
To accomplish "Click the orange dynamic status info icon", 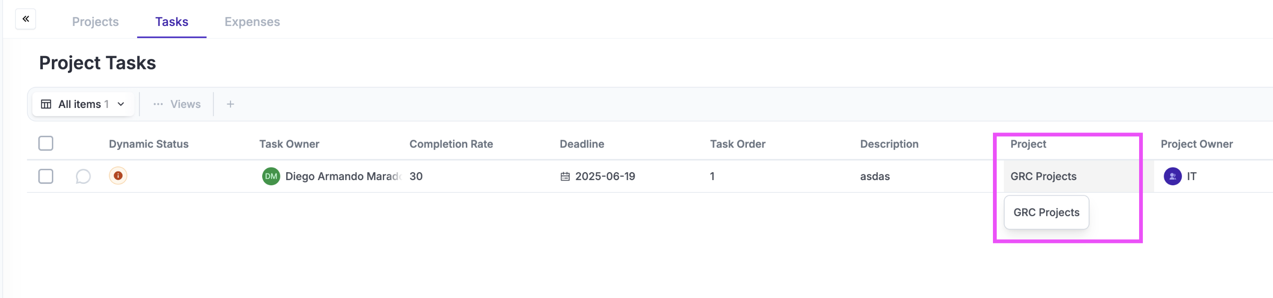I will [118, 175].
